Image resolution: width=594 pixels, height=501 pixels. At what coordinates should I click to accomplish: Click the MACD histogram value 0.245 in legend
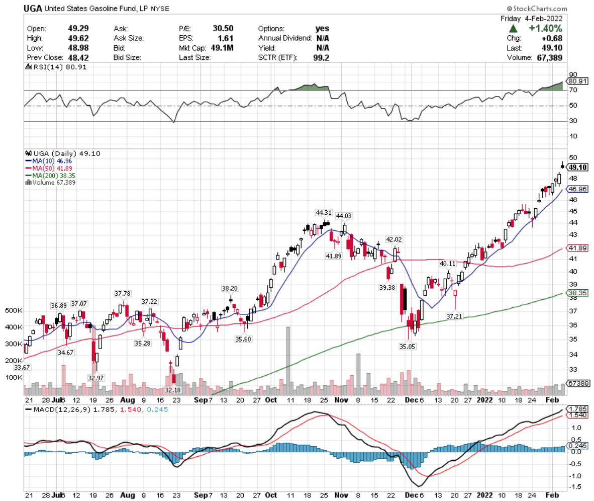pos(157,409)
